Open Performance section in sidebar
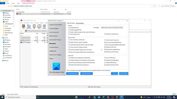177x99 pixels. 53,36
